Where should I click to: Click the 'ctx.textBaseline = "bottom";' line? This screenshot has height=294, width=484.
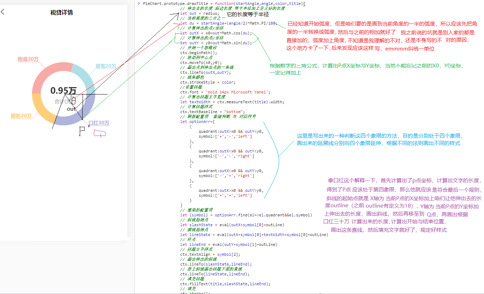coord(212,112)
